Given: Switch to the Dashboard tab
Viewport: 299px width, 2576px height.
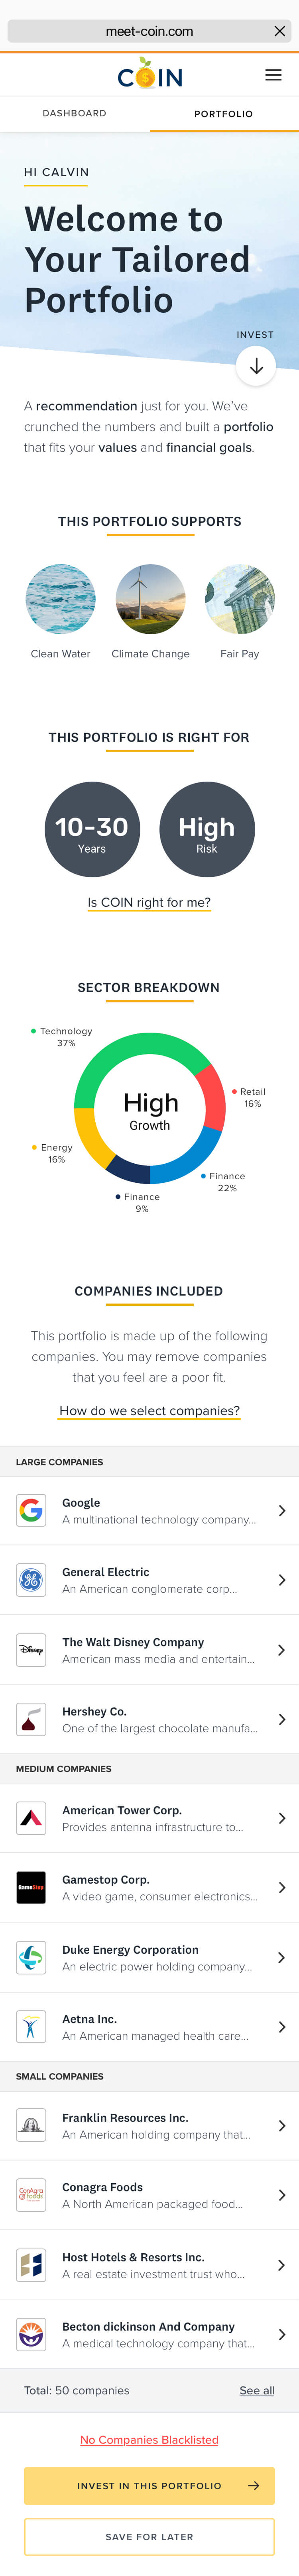Looking at the screenshot, I should coord(74,113).
